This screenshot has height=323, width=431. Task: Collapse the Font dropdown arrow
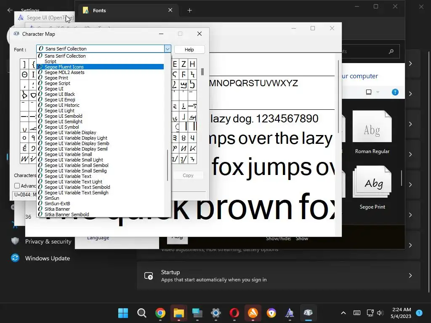click(x=168, y=49)
